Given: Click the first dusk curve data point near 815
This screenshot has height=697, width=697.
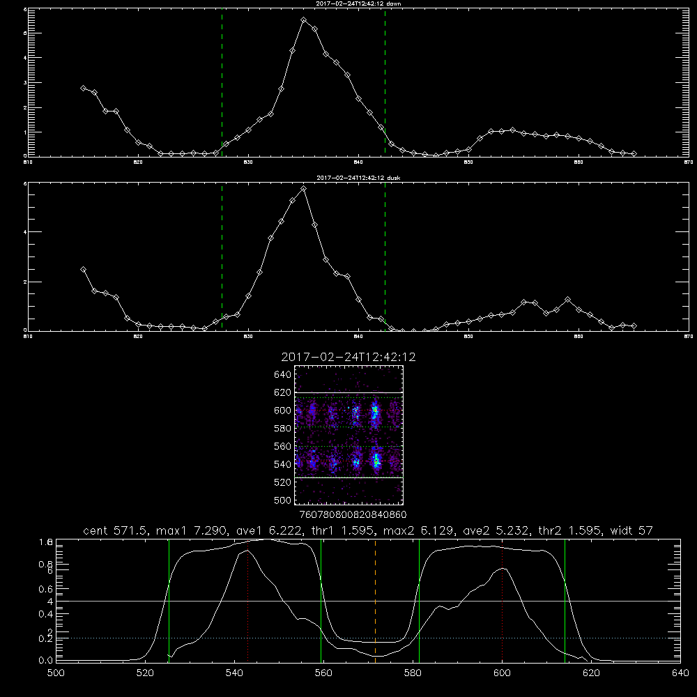Looking at the screenshot, I should point(83,269).
